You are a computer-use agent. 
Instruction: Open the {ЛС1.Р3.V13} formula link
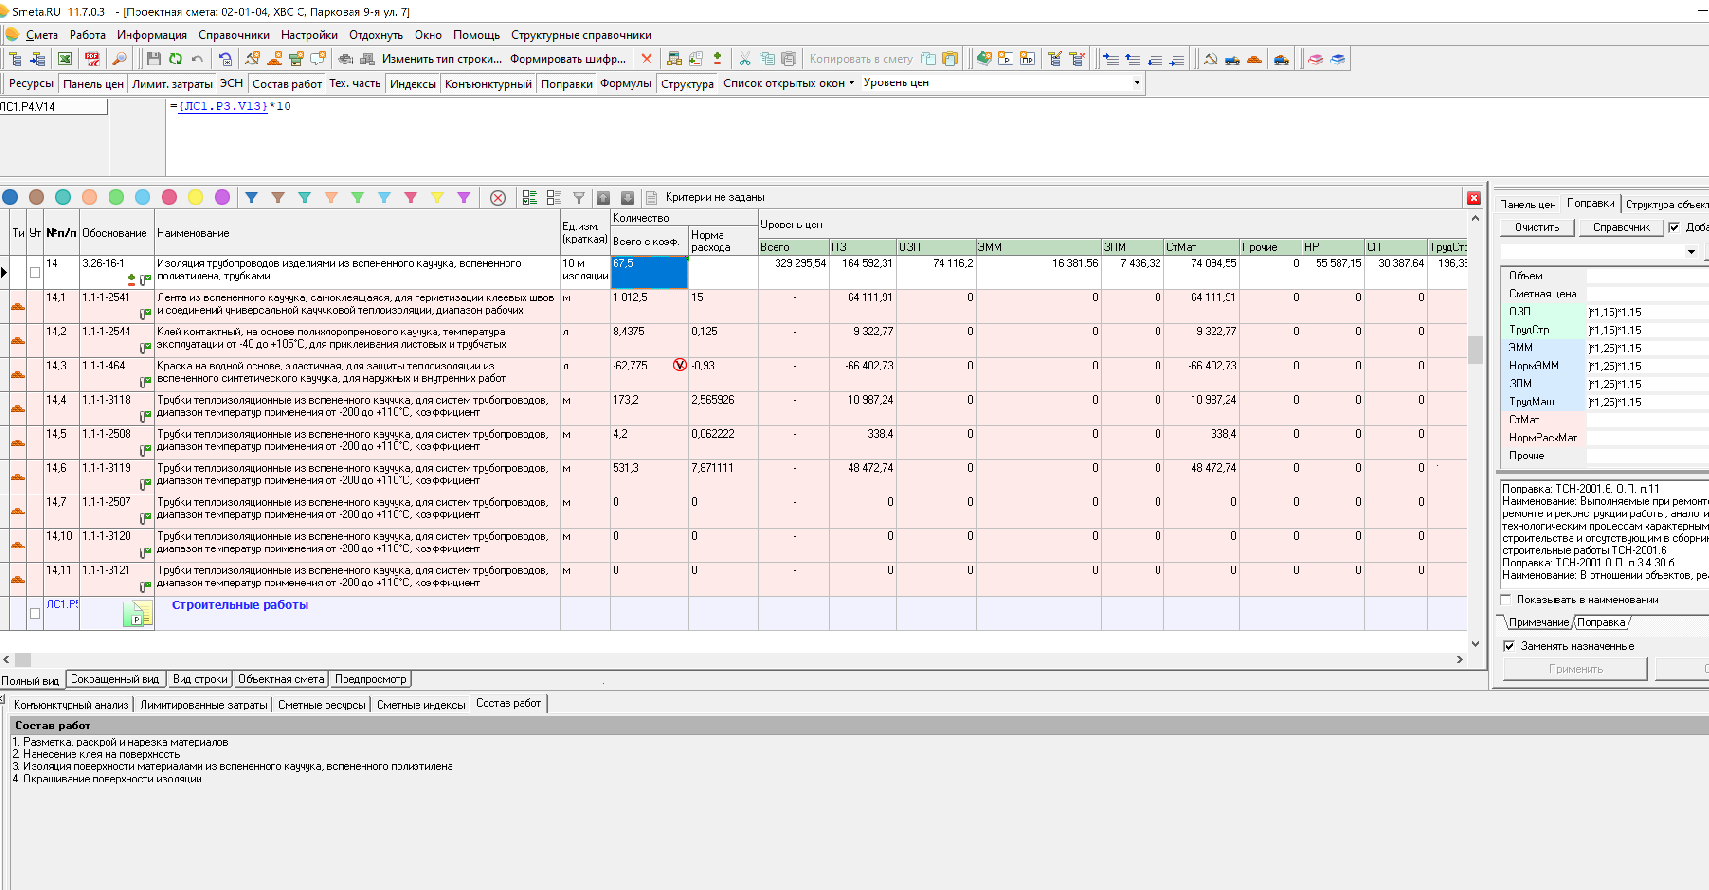pyautogui.click(x=223, y=106)
